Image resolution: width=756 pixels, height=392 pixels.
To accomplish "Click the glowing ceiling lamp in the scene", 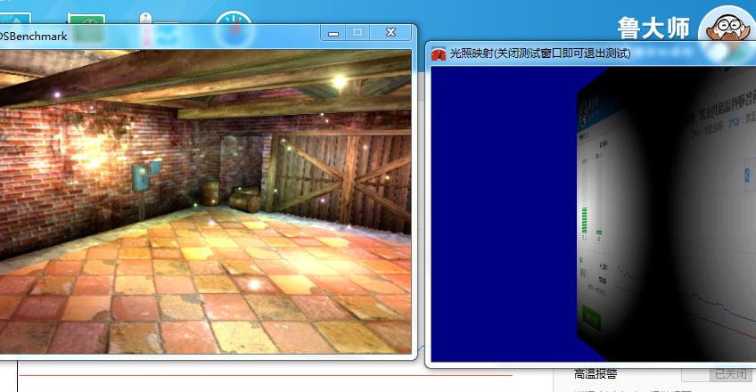I will pos(338,82).
